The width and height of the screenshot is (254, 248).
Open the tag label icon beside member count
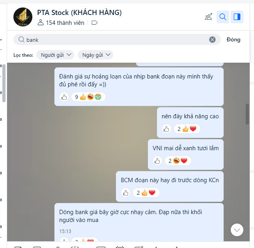(x=94, y=23)
